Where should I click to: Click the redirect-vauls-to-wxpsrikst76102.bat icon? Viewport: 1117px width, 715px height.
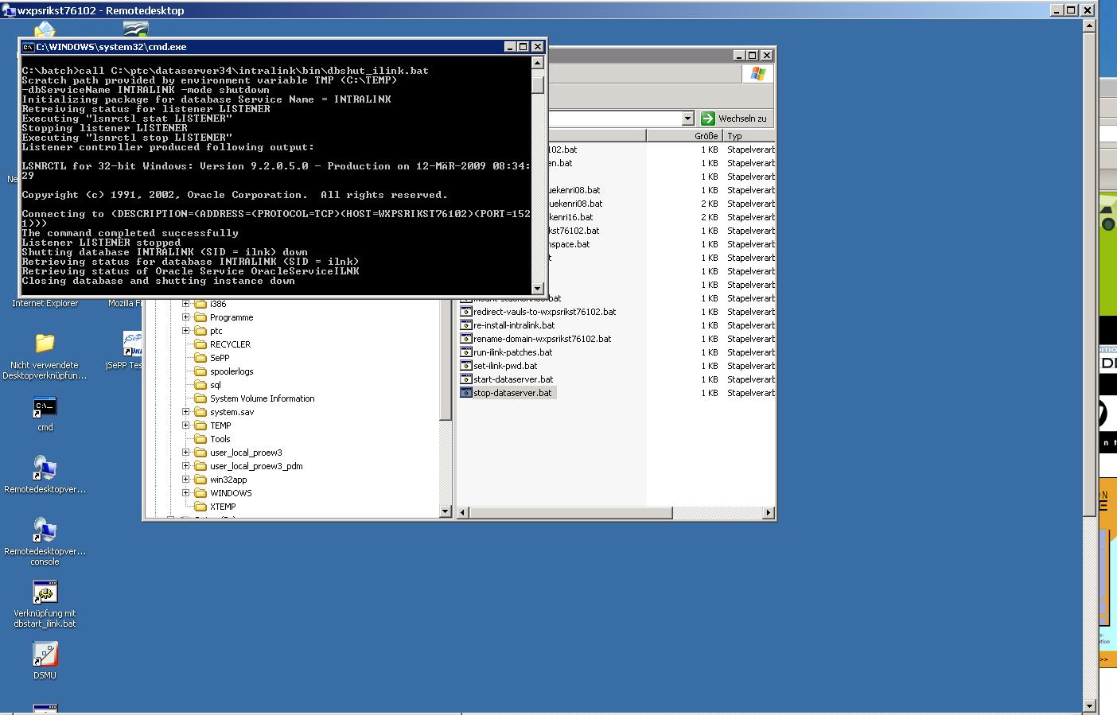pos(466,312)
